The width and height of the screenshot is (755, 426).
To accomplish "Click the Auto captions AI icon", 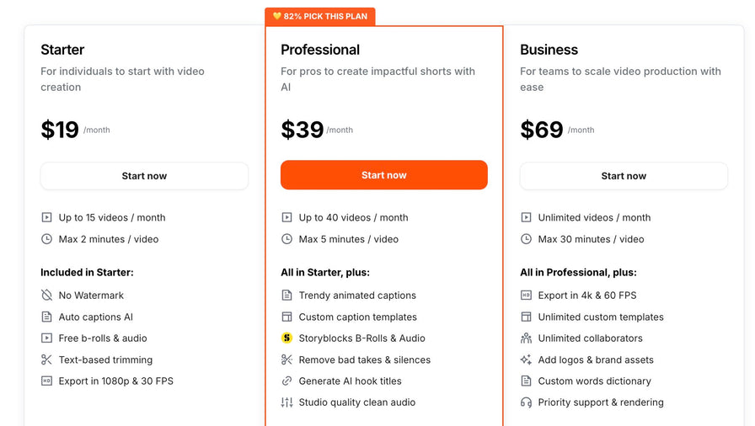I will click(x=46, y=317).
